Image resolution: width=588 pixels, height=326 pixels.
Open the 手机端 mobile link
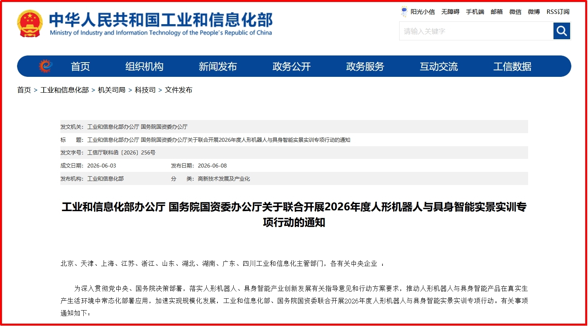(x=475, y=12)
